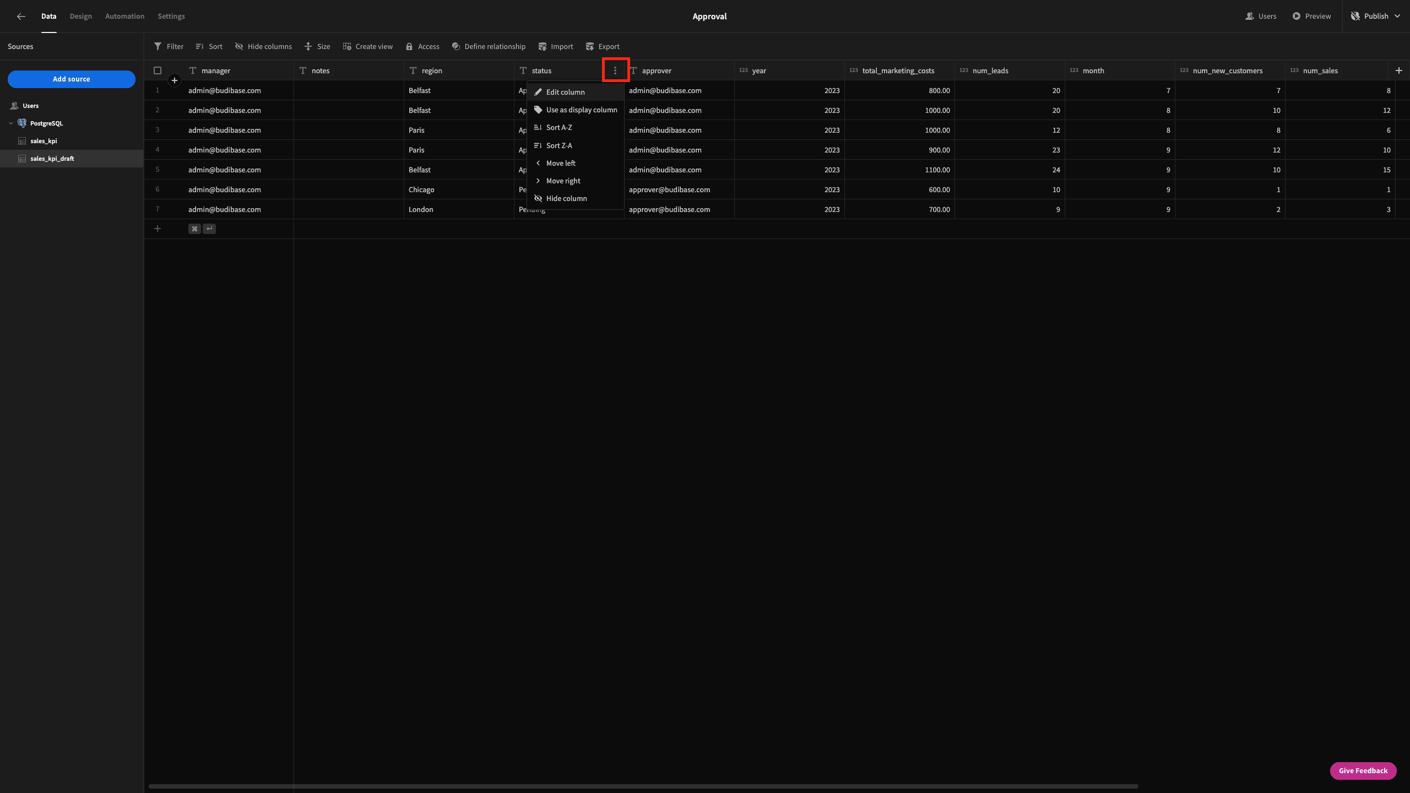Select Move right option

coord(575,181)
